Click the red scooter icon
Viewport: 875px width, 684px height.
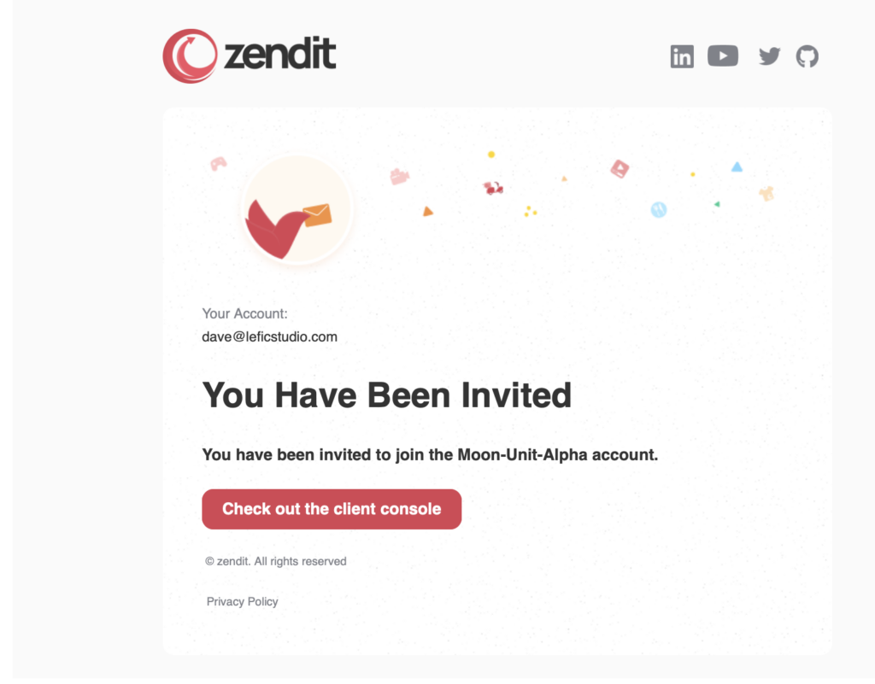pos(493,188)
